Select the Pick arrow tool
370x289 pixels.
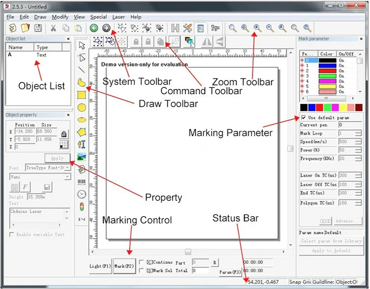click(81, 45)
